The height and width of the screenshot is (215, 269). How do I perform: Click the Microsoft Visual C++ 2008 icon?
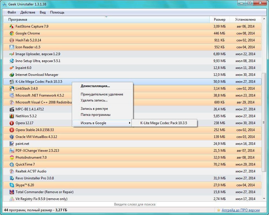point(12,102)
